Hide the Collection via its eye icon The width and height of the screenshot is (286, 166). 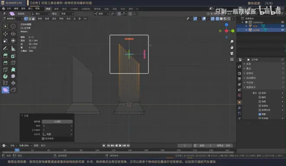pyautogui.click(x=283, y=22)
